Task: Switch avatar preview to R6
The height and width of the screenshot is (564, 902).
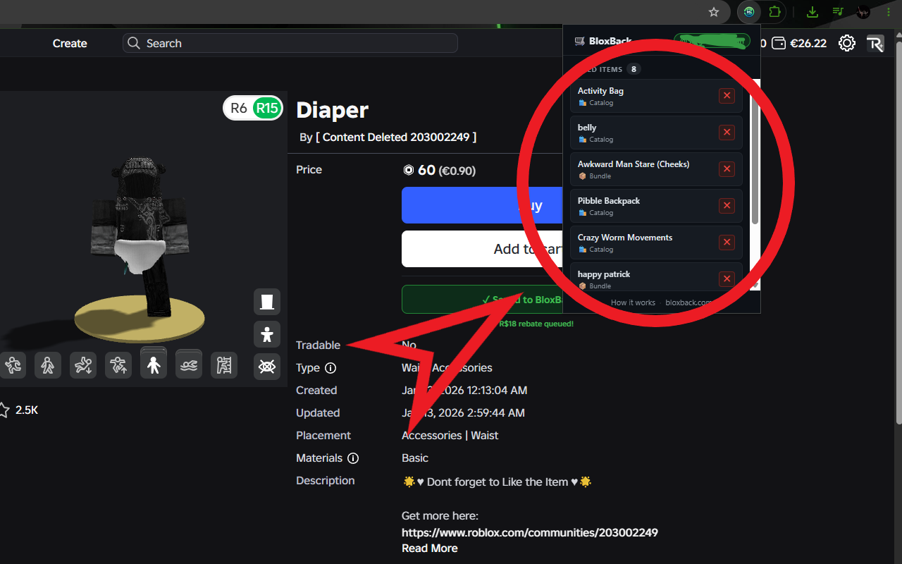Action: 239,109
